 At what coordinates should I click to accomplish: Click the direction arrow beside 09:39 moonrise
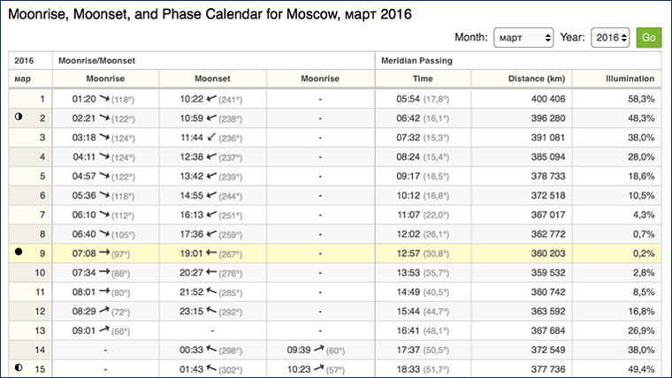316,347
